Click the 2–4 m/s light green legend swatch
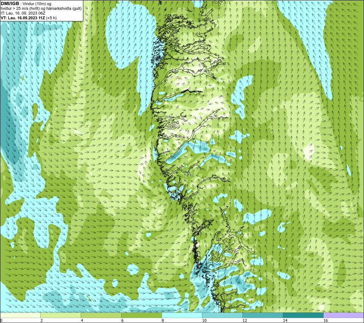The width and height of the screenshot is (364, 323). [61, 315]
